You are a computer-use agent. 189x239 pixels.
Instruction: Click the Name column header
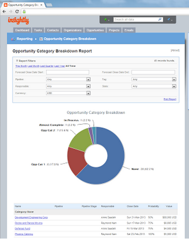point(18,206)
